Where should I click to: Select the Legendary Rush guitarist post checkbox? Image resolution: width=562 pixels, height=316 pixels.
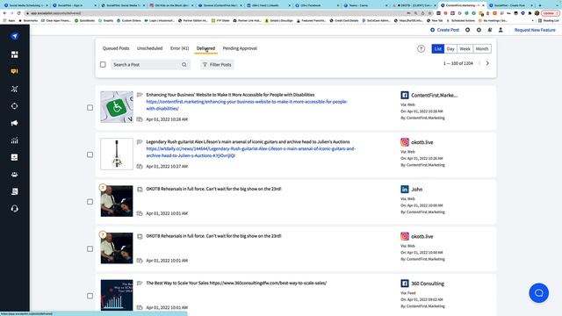(90, 154)
